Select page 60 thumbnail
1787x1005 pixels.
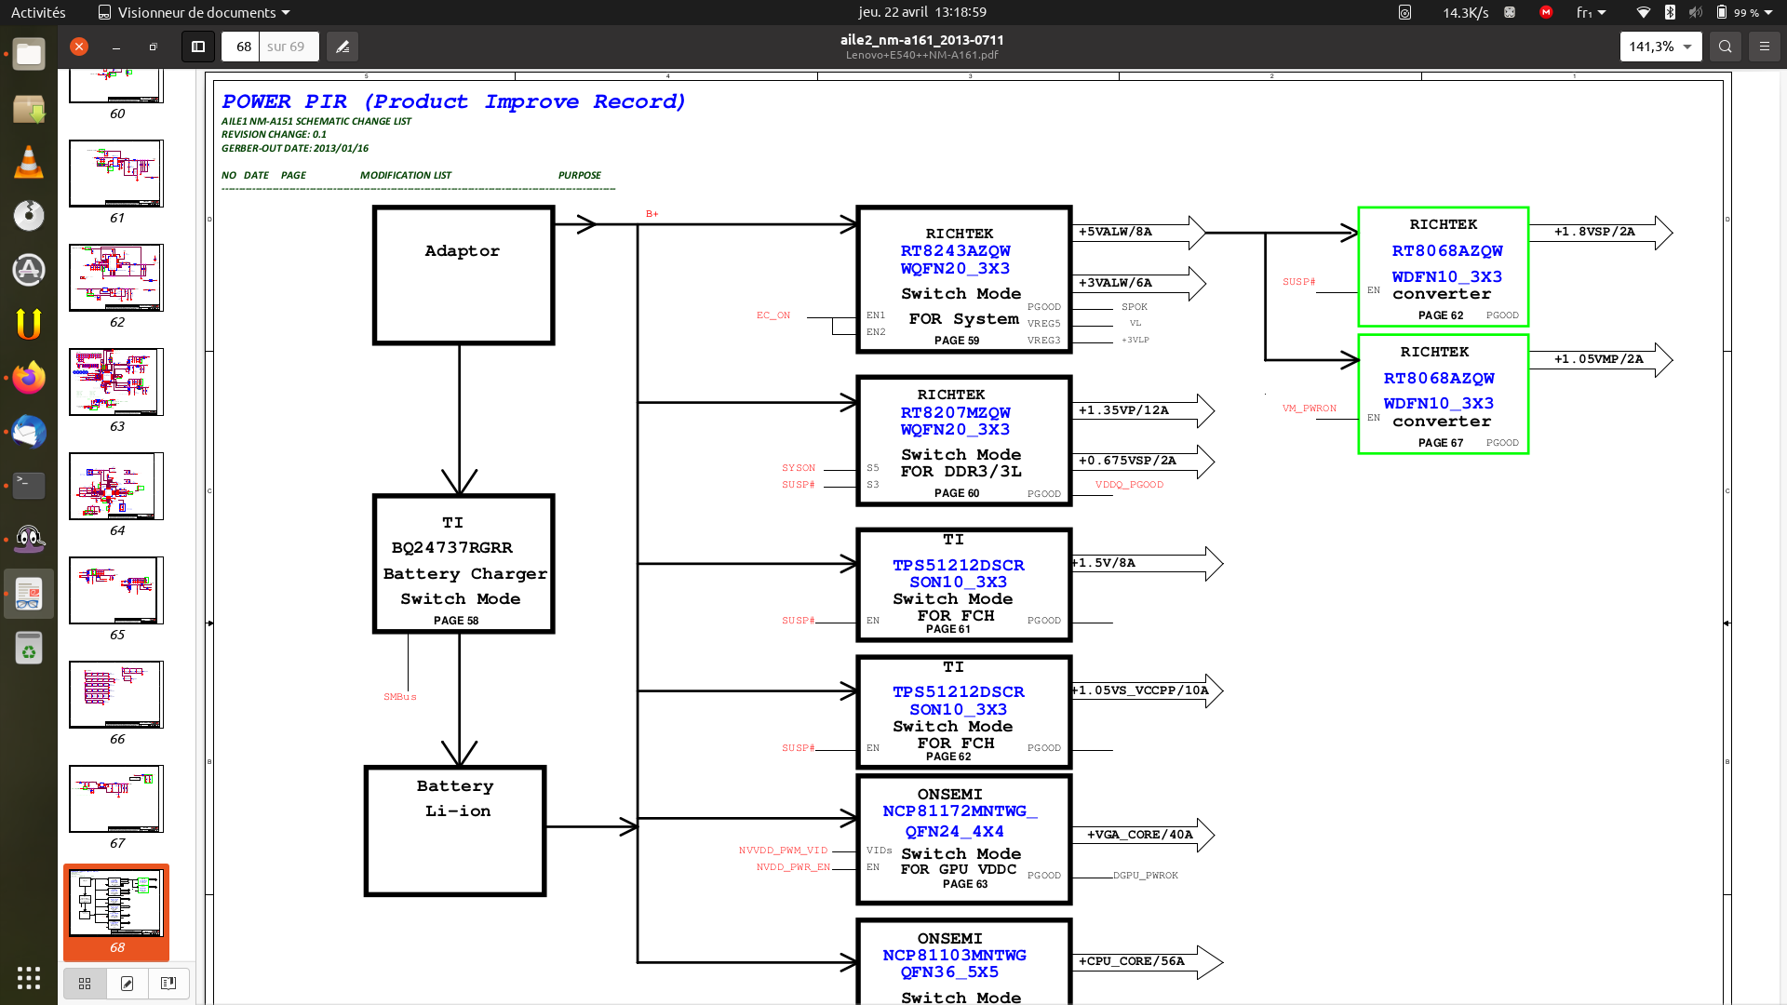116,86
